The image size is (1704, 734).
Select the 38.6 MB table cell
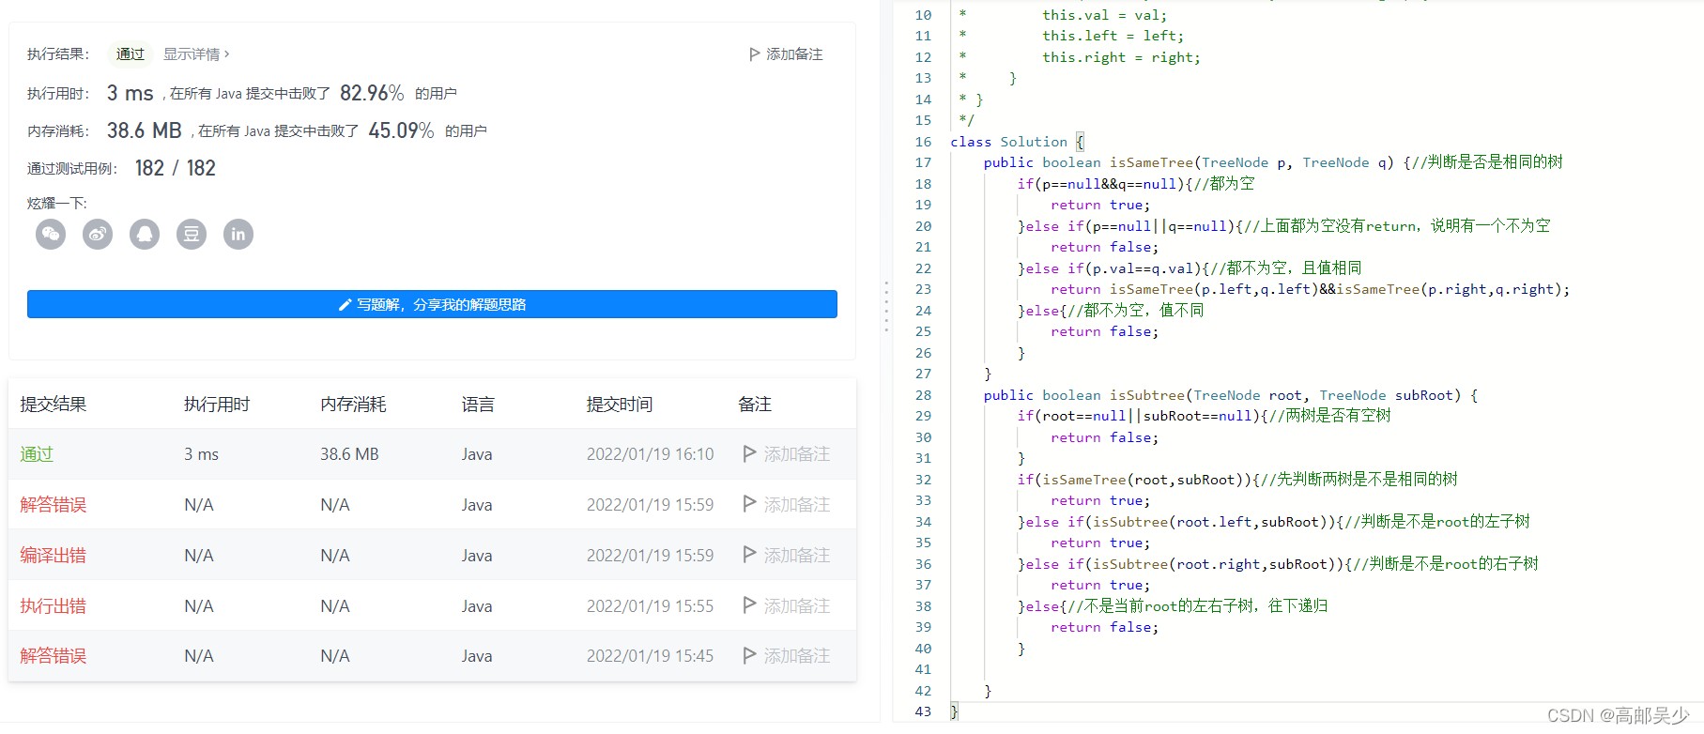click(x=349, y=454)
